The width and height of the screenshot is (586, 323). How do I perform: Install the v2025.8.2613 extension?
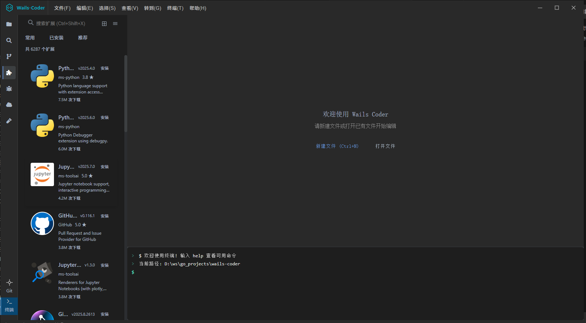pyautogui.click(x=105, y=314)
